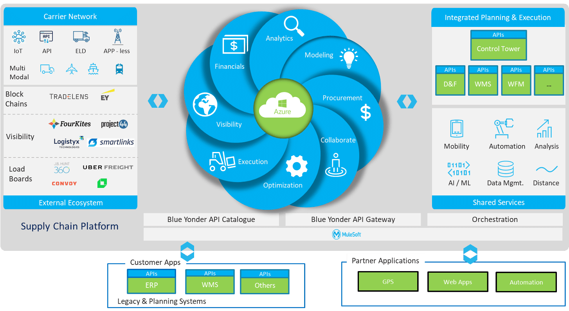Open the Carrier Network header

(x=70, y=16)
